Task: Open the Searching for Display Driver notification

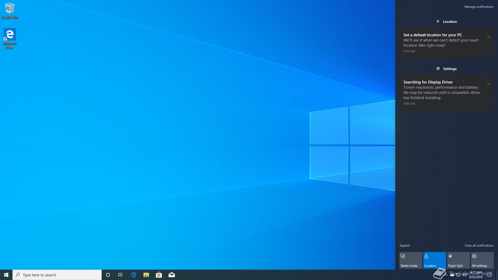Action: pos(446,93)
